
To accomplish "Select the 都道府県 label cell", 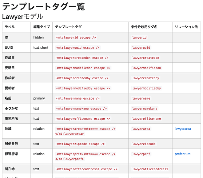I will pos(16,156).
